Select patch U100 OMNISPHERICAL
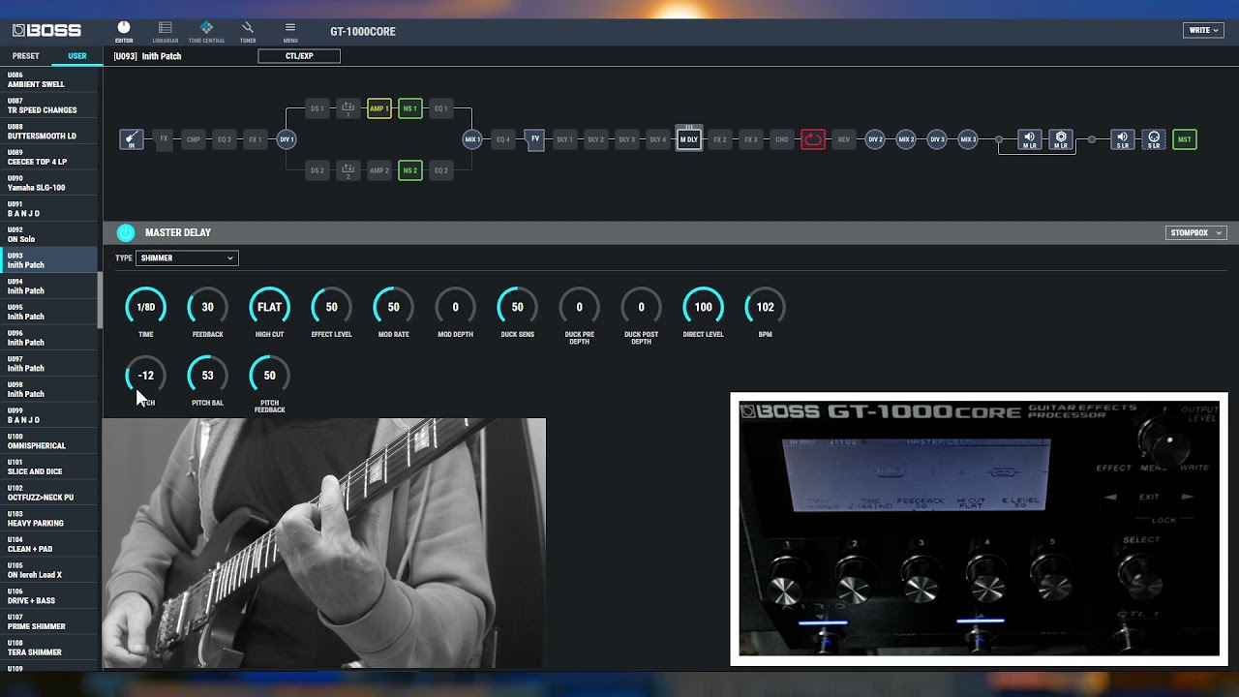This screenshot has width=1239, height=697. (49, 441)
